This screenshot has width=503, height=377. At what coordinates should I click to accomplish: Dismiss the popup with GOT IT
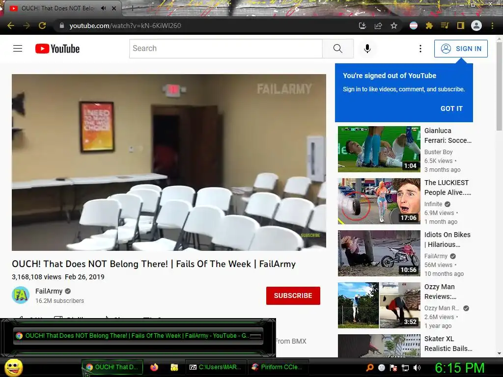point(451,108)
